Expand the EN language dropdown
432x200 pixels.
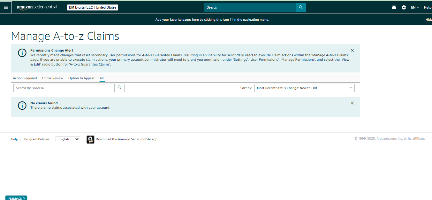[x=415, y=7]
